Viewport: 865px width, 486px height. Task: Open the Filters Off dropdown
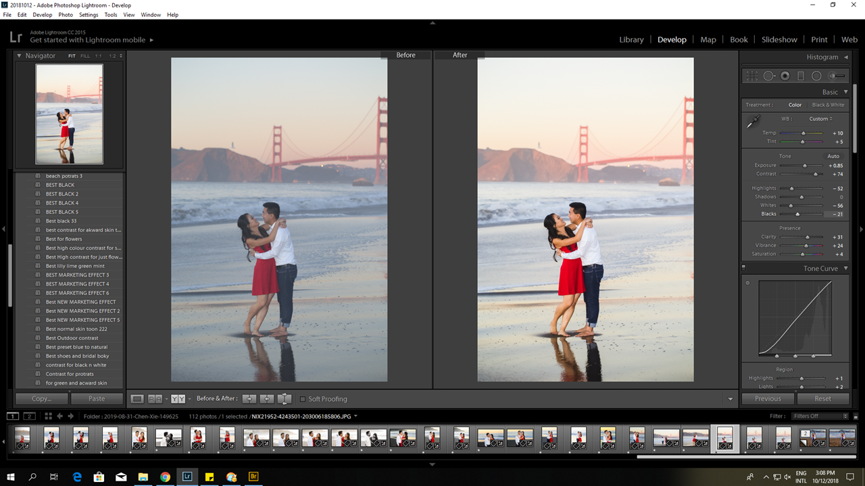[820, 416]
